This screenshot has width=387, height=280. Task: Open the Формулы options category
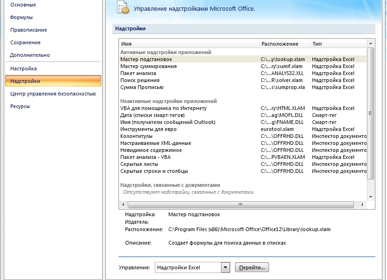pyautogui.click(x=21, y=17)
